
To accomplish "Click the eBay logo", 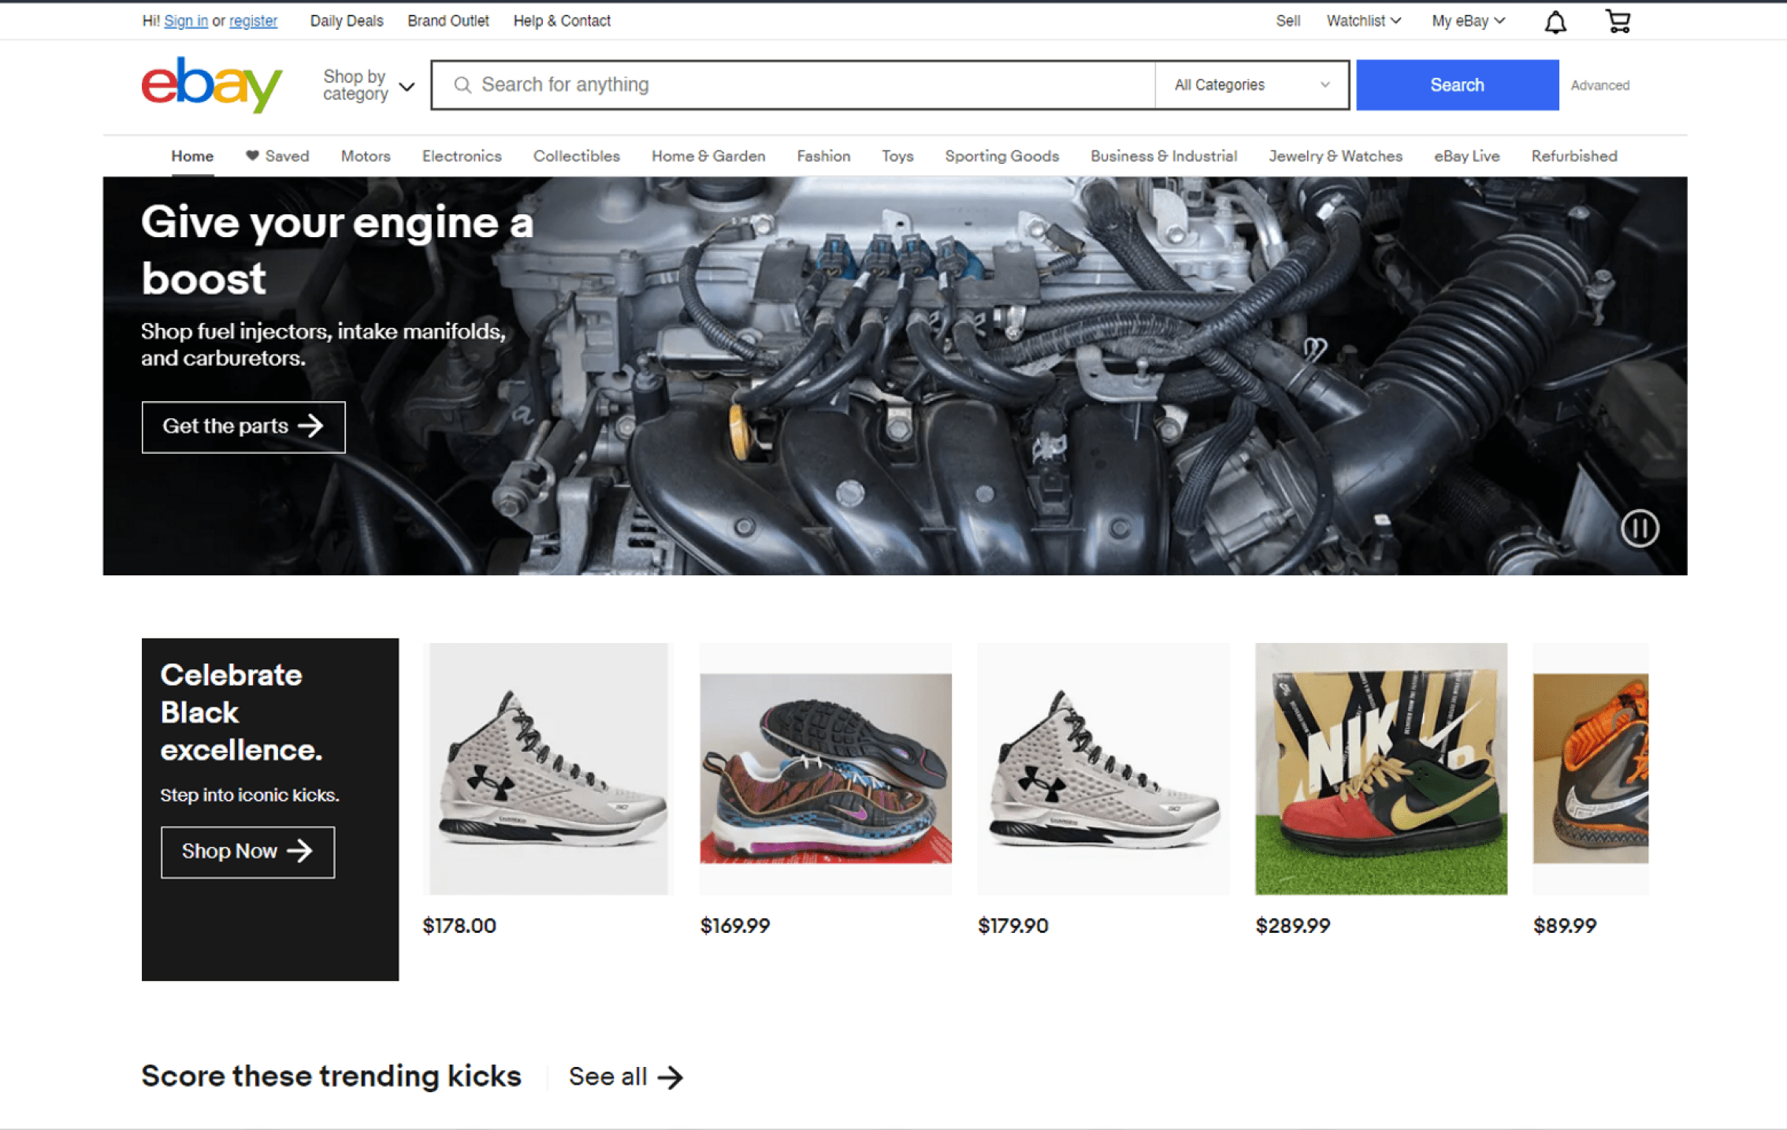I will click(x=211, y=84).
